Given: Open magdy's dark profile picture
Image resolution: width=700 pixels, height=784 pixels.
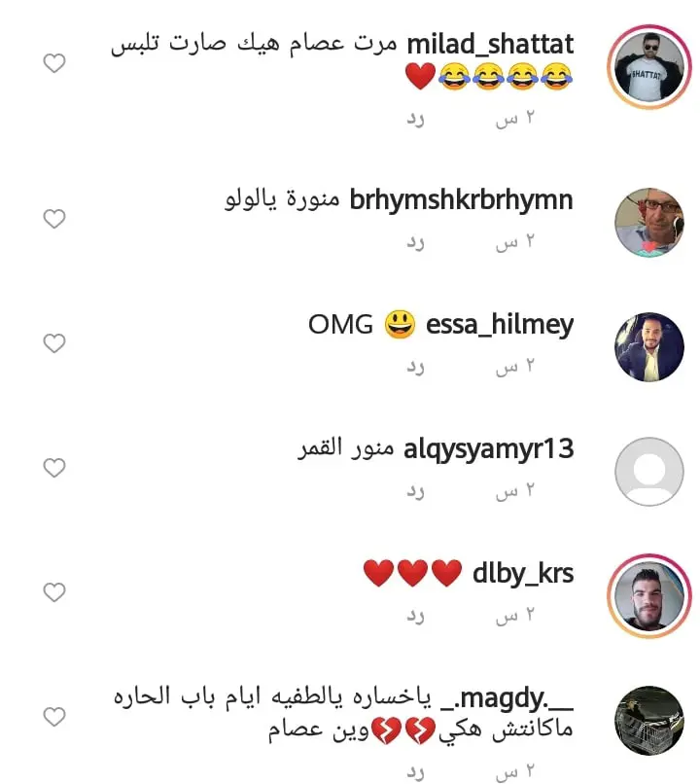Looking at the screenshot, I should tap(649, 721).
